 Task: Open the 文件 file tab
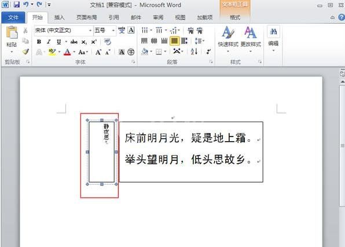coord(13,17)
